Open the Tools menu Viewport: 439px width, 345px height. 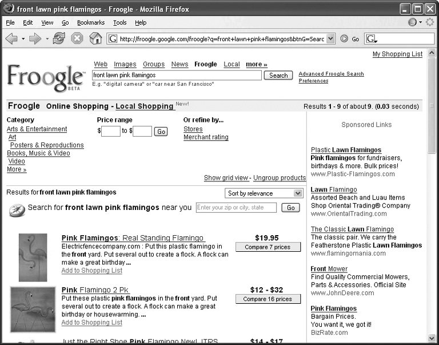pos(120,22)
